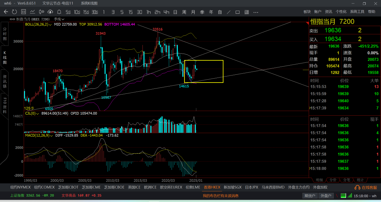This screenshot has height=202, width=381.
Task: Choose the 1h period
Action: (x=149, y=12)
